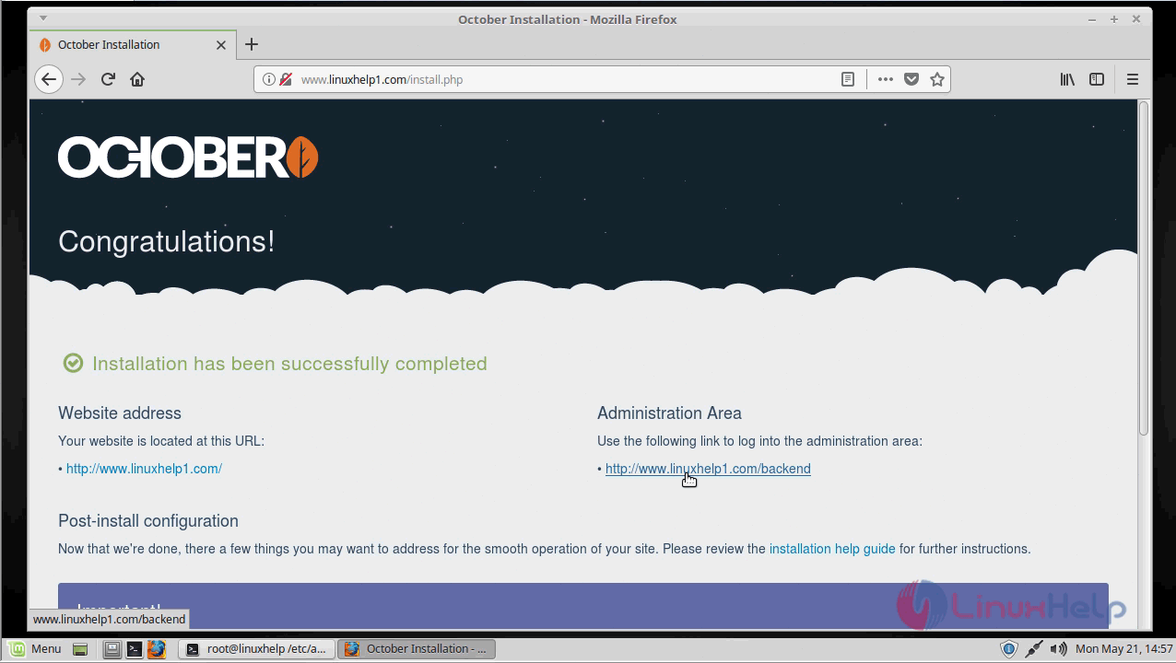Open the clock showing Mon May 21
The image size is (1176, 663).
click(1123, 648)
